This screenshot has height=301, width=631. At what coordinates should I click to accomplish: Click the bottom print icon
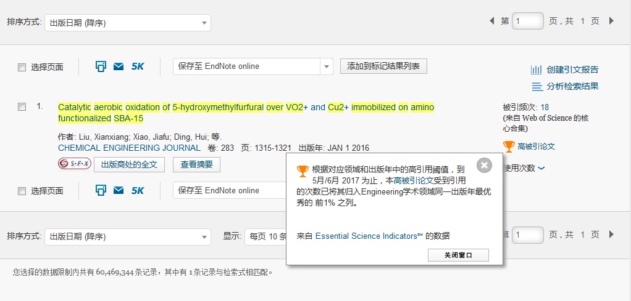(x=101, y=191)
